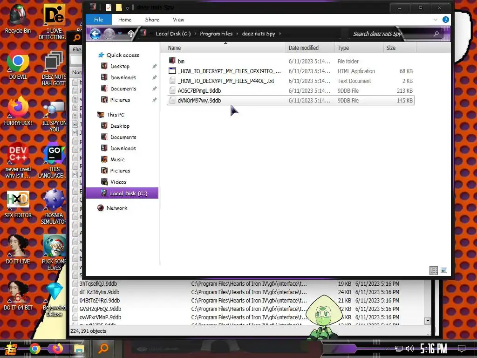
Task: Open the View ribbon tab
Action: (x=178, y=20)
